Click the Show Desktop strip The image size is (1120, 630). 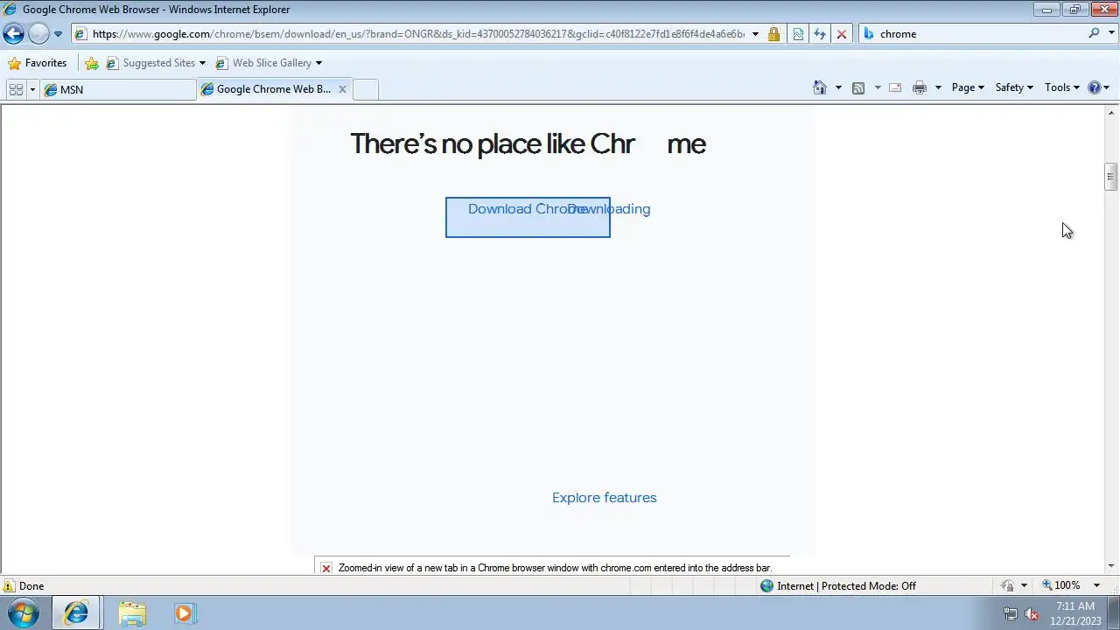pos(1114,613)
